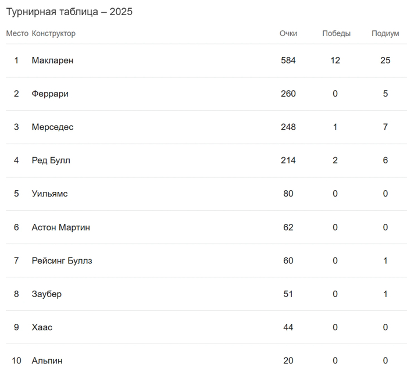
Task: Click Феррари's 260 points value
Action: (288, 94)
